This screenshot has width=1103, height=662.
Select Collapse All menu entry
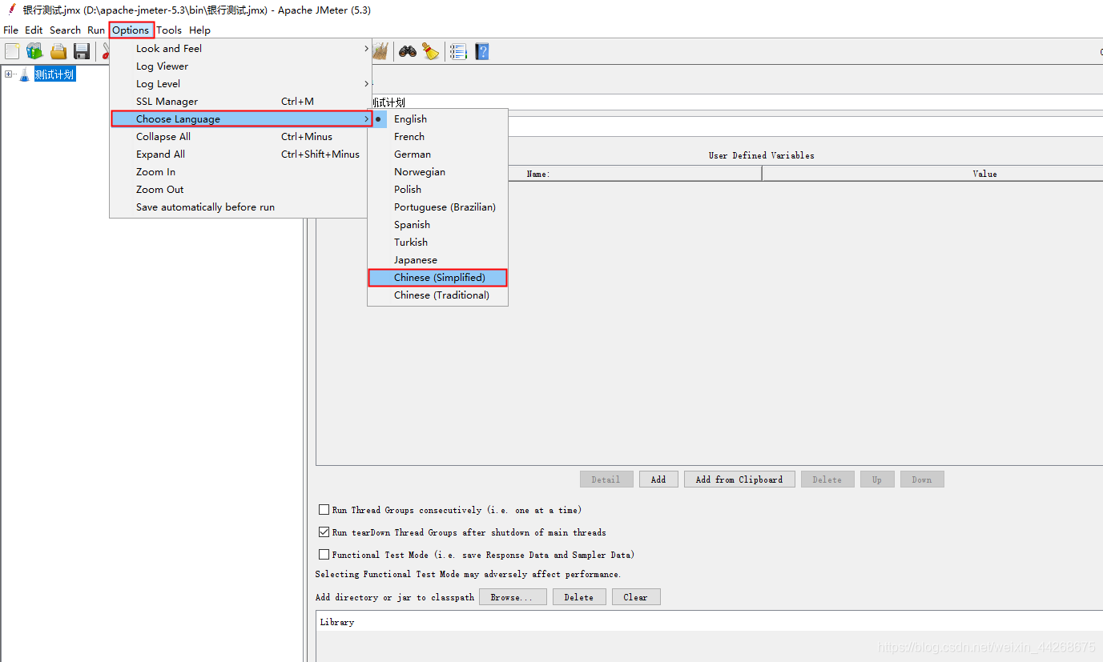(240, 137)
